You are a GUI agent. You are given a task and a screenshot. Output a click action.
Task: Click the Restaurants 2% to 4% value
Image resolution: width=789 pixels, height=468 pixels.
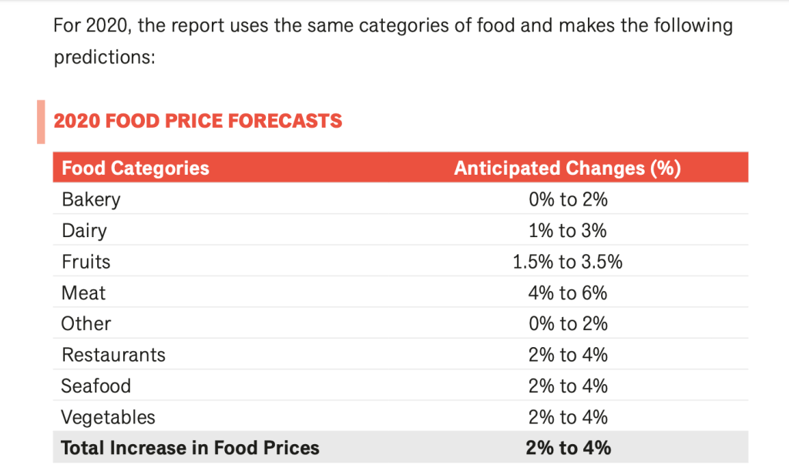(568, 355)
